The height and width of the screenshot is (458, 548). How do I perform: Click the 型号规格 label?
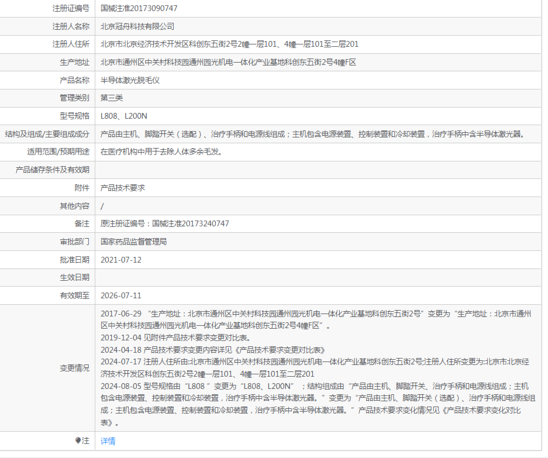click(74, 116)
